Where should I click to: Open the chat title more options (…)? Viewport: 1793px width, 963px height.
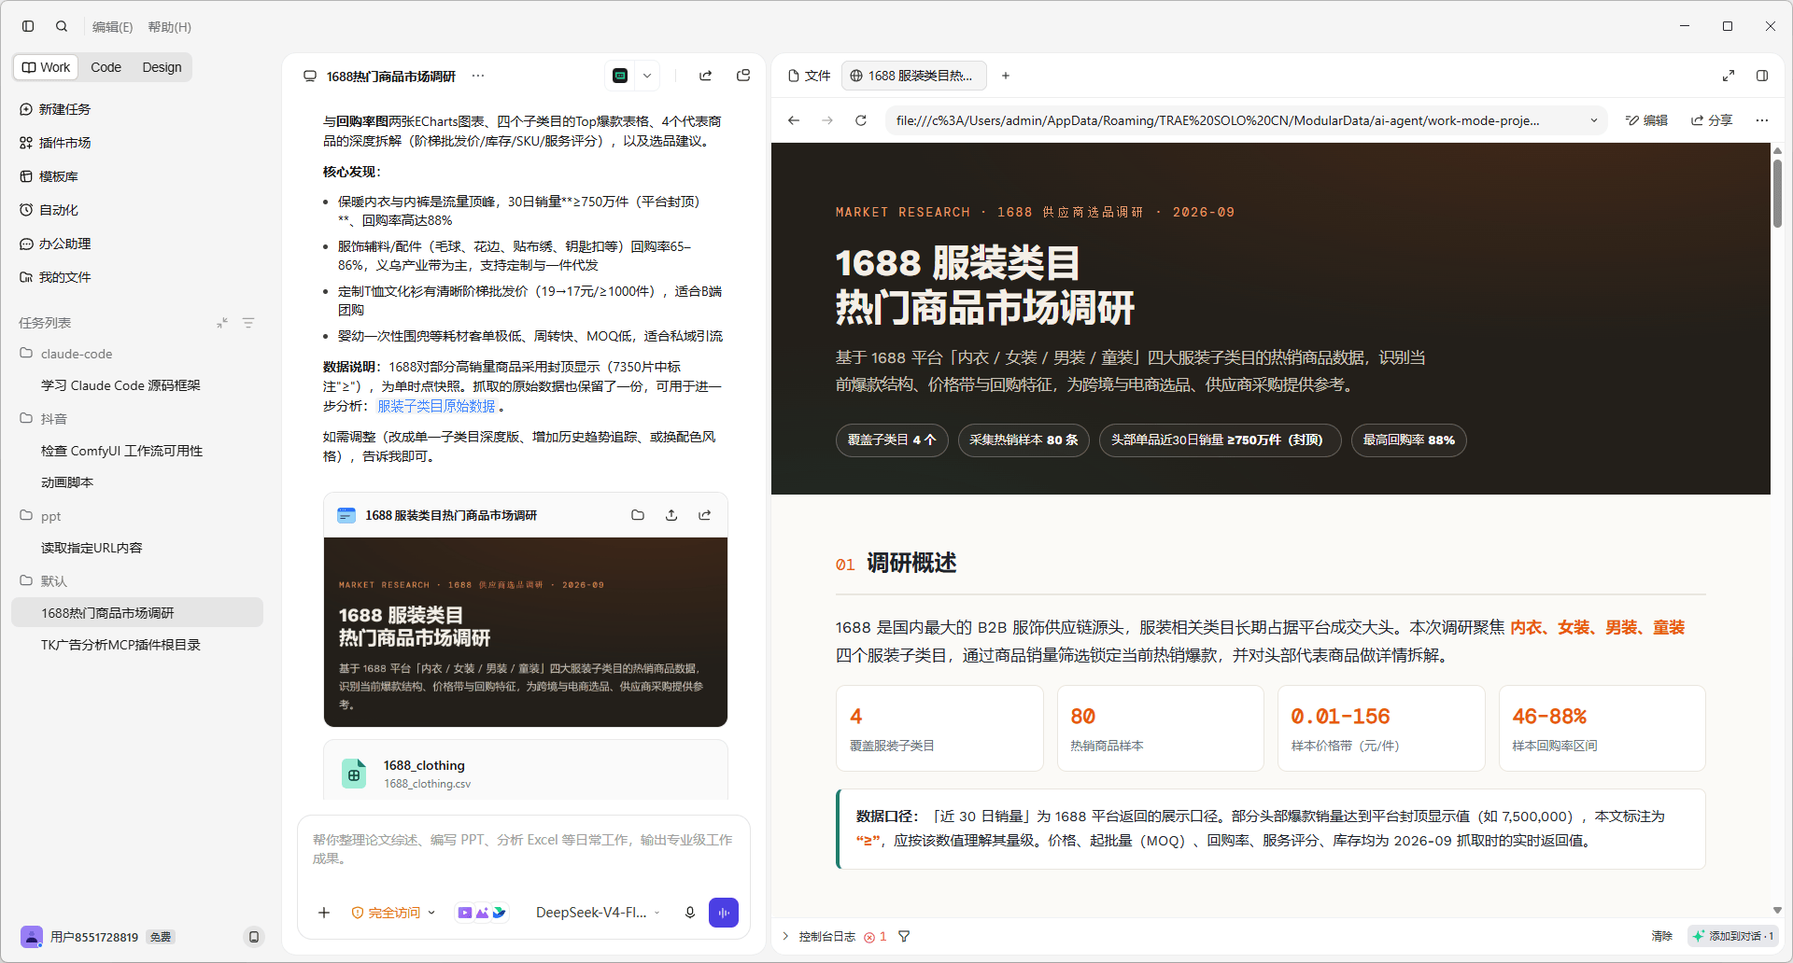[x=478, y=76]
